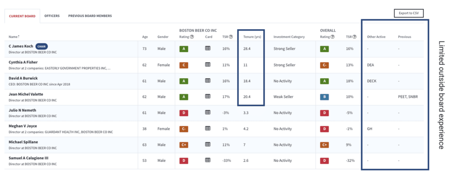Click Julio N Nemeth's Boston Beer D rating badge
This screenshot has height=179, width=454.
(x=184, y=112)
